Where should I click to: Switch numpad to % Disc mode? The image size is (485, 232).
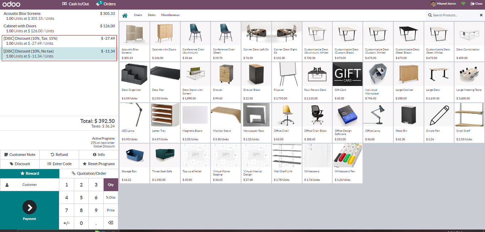[111, 198]
